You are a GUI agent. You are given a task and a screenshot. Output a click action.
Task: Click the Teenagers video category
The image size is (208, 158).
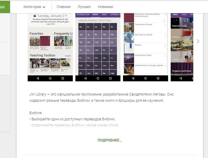tap(182, 46)
